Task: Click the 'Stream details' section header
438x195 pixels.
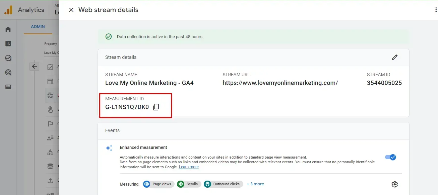Action: 121,57
